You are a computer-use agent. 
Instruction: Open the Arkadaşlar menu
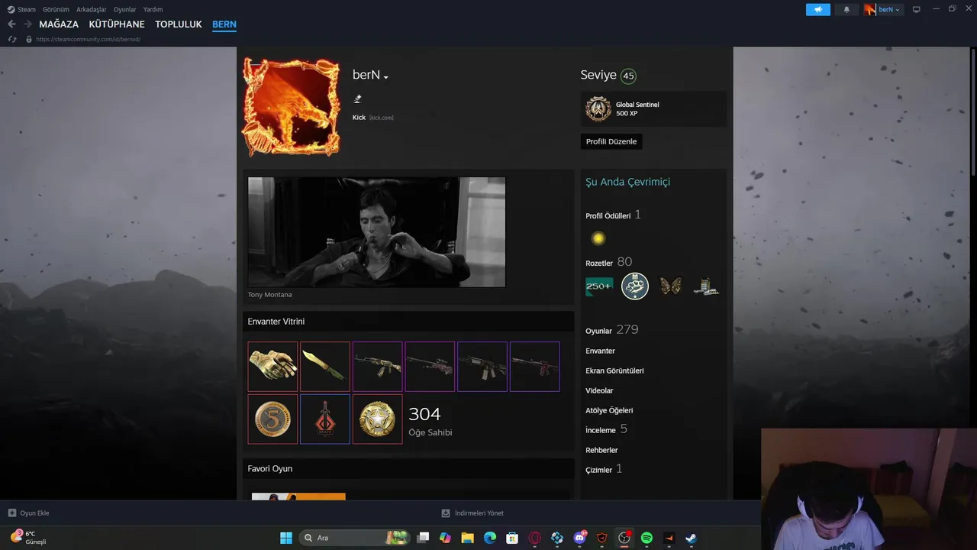(x=92, y=9)
